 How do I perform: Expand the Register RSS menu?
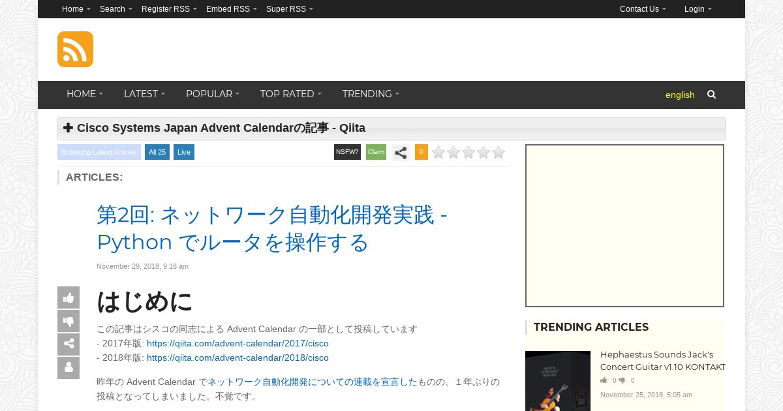point(169,9)
